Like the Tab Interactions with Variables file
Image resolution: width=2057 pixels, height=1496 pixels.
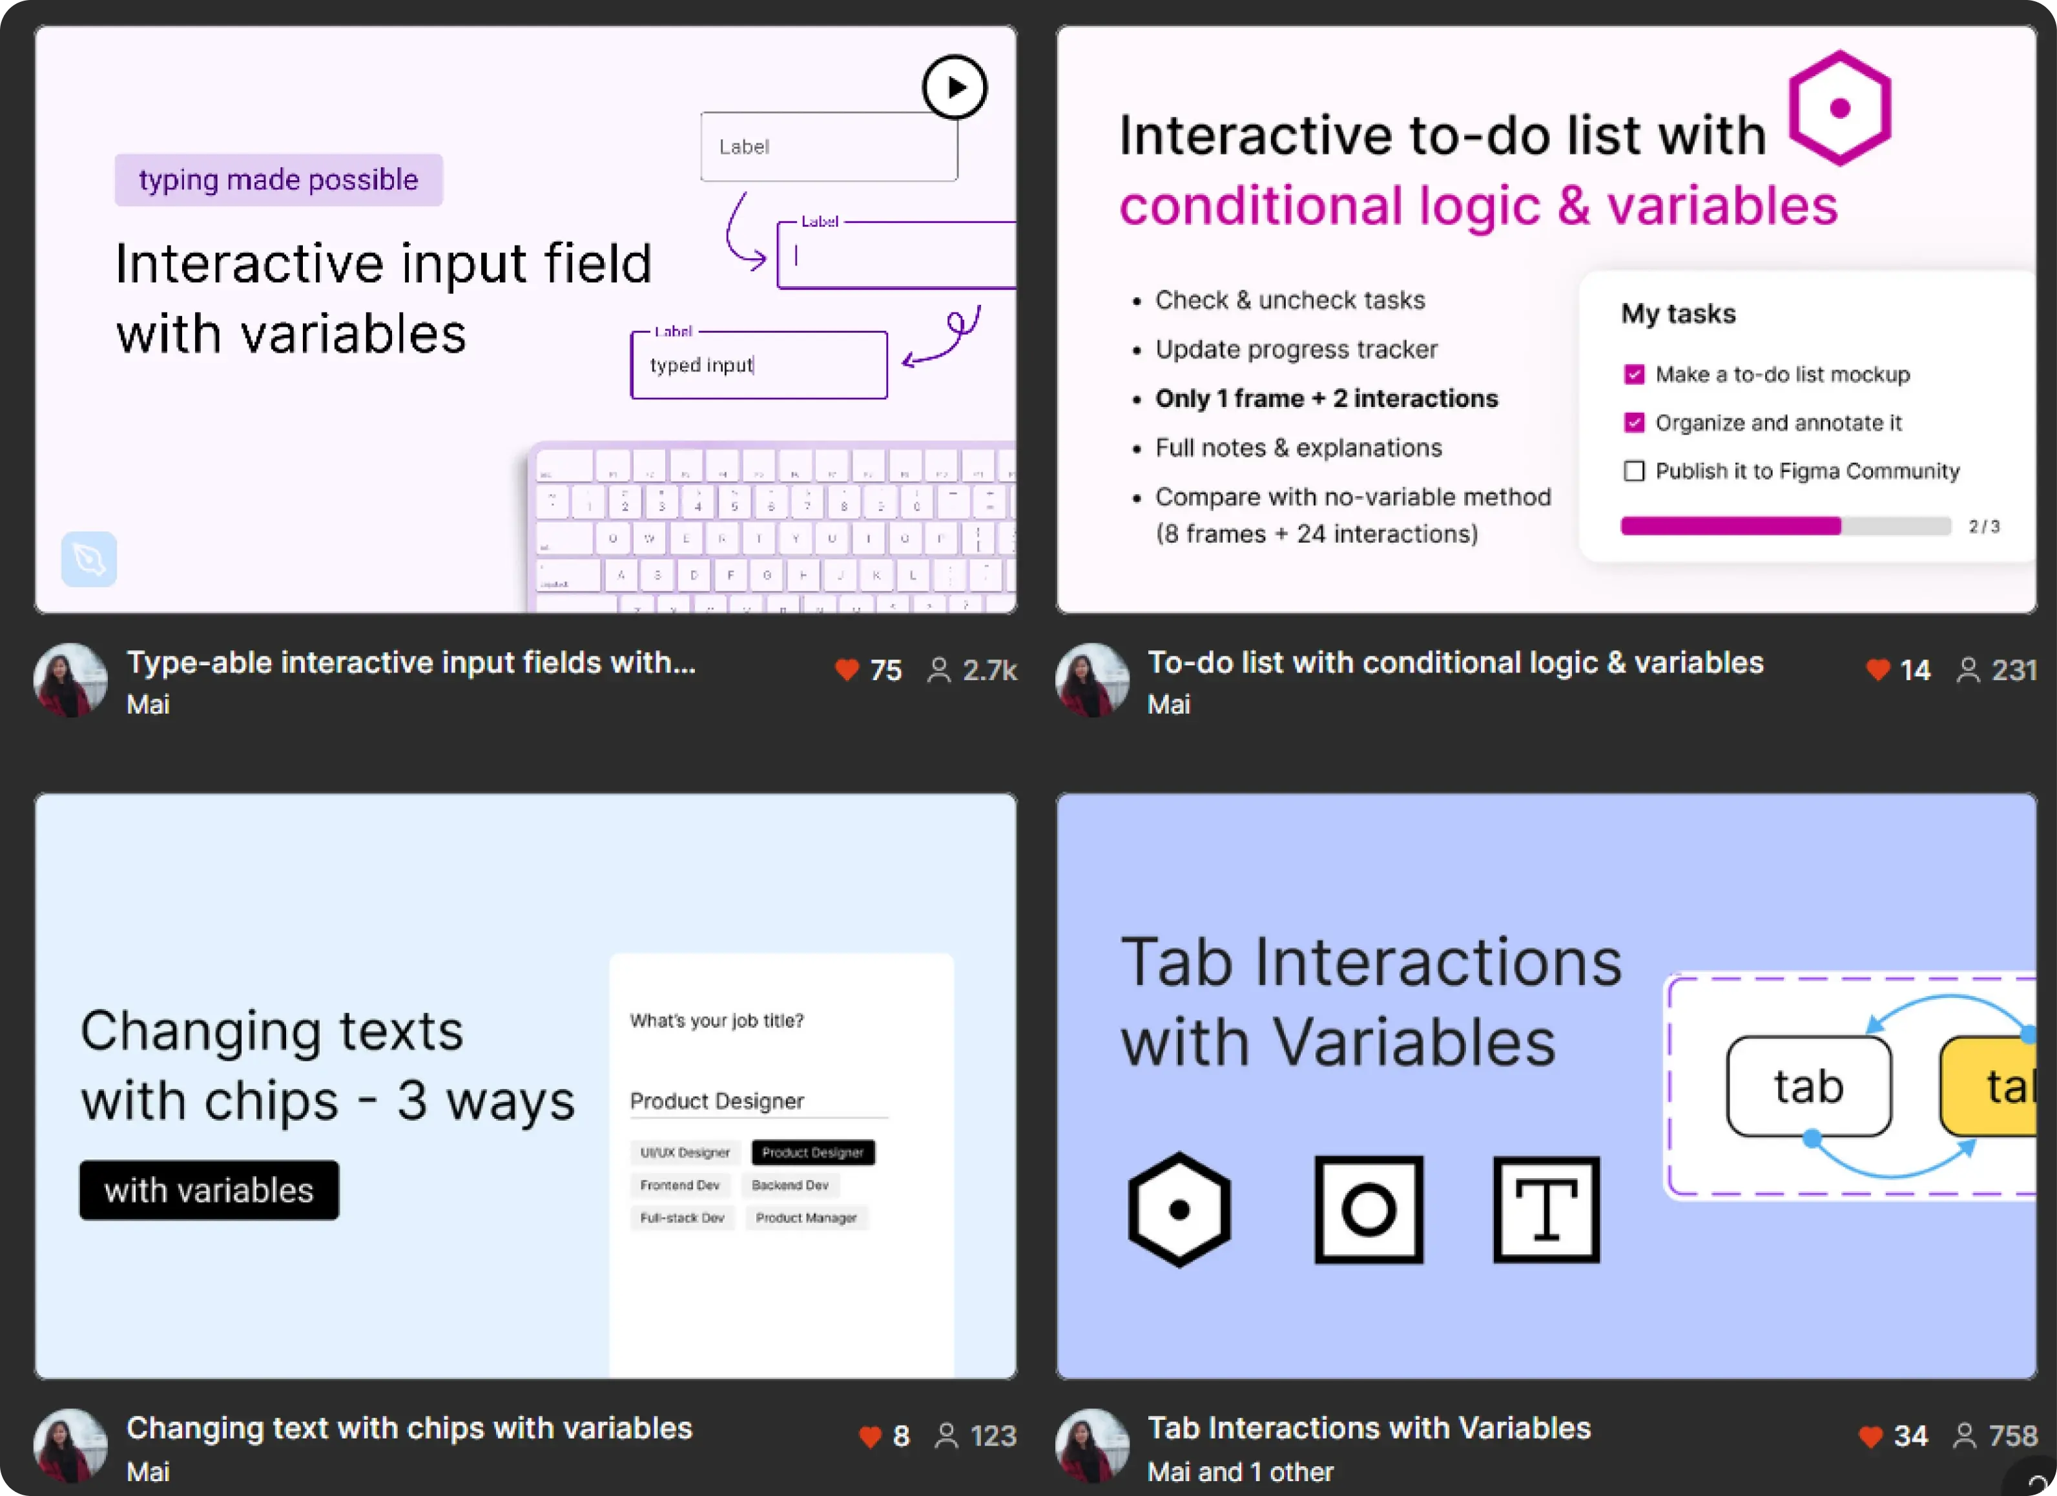point(1870,1436)
